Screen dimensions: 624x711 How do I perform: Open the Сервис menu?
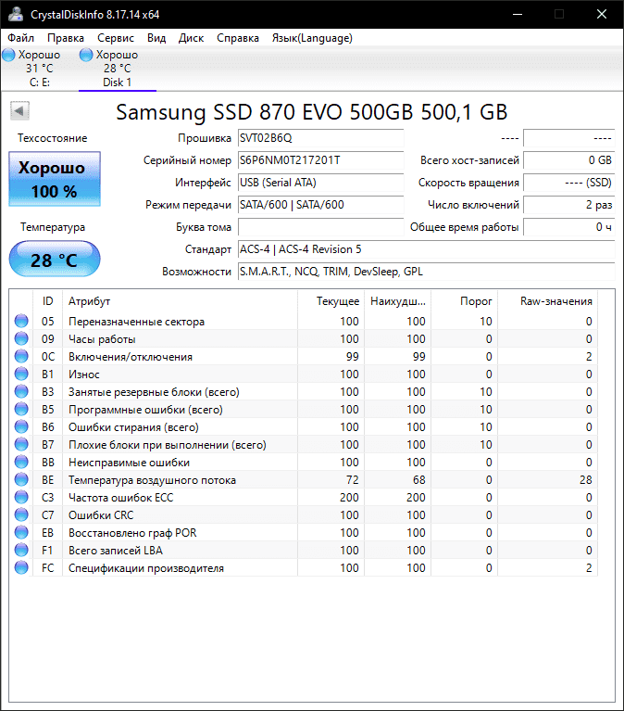[x=116, y=38]
